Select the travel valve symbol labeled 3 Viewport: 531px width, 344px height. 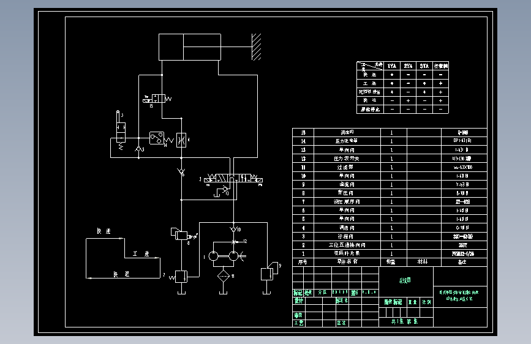[x=121, y=130]
